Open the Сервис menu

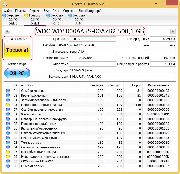point(35,11)
